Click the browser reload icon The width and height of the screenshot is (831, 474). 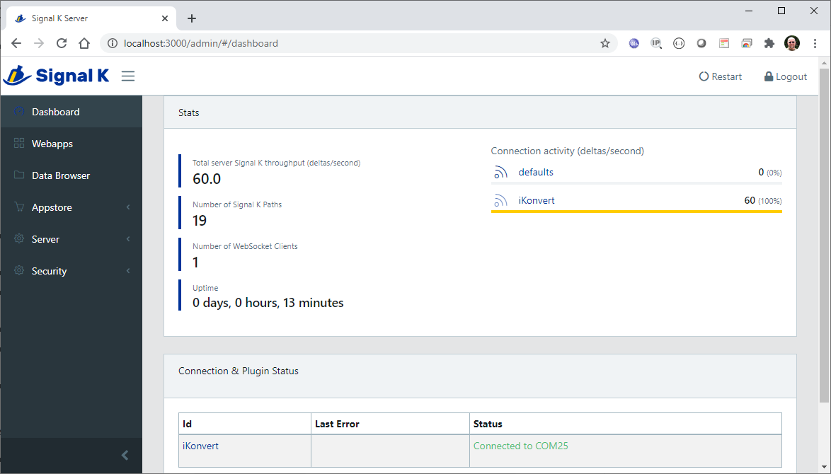point(62,43)
